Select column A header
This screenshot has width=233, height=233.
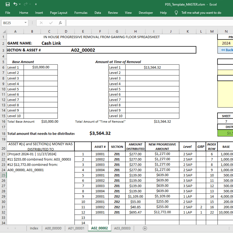point(15,32)
